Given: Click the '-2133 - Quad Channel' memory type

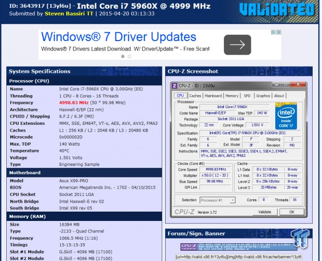Looking at the screenshot, I should click(82, 231).
